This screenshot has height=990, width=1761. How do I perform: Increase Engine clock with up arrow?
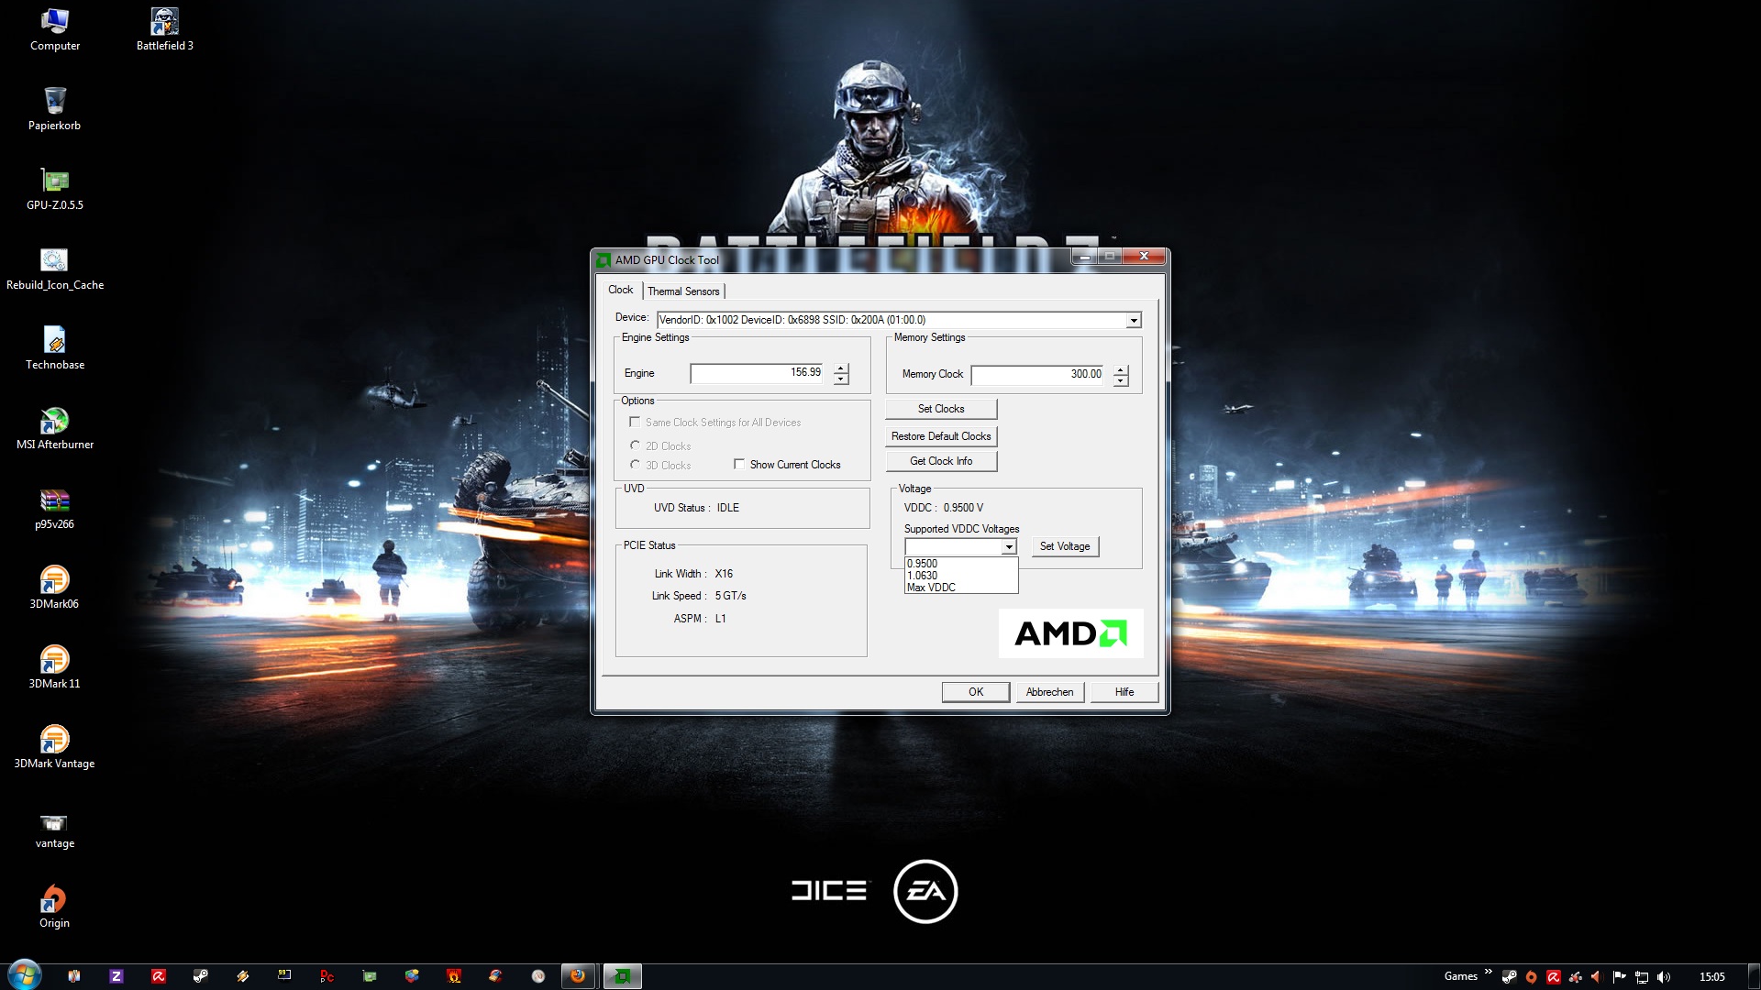tap(841, 368)
